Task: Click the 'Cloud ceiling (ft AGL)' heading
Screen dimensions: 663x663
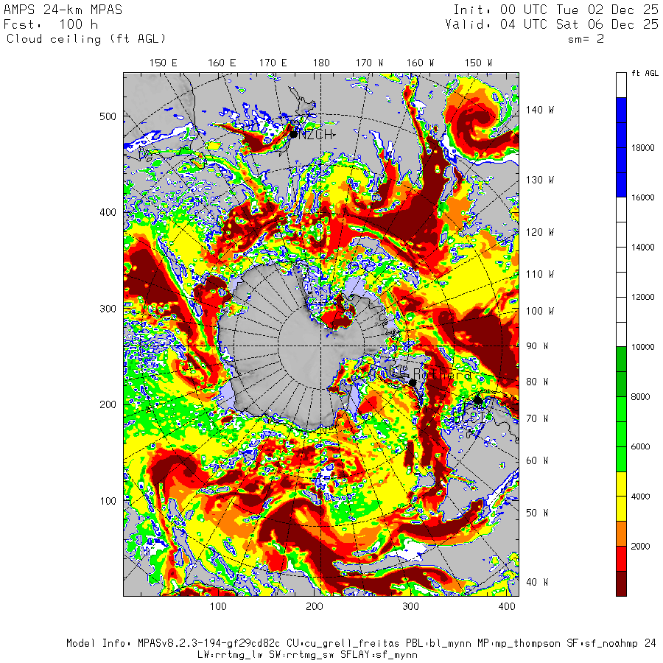Action: click(x=86, y=39)
